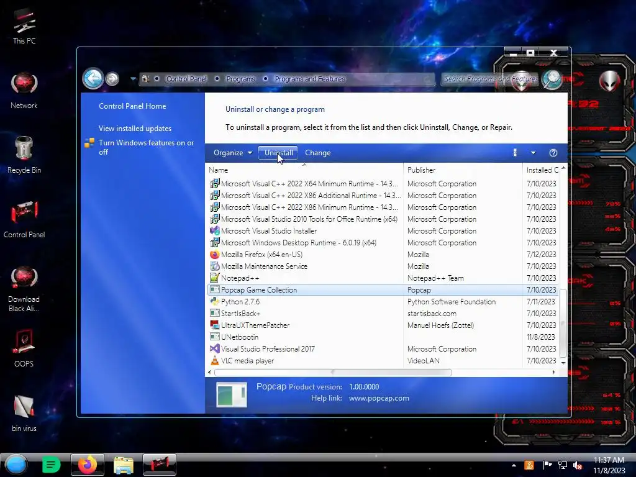Open the Start orb on taskbar
Viewport: 636px width, 477px height.
(16, 465)
